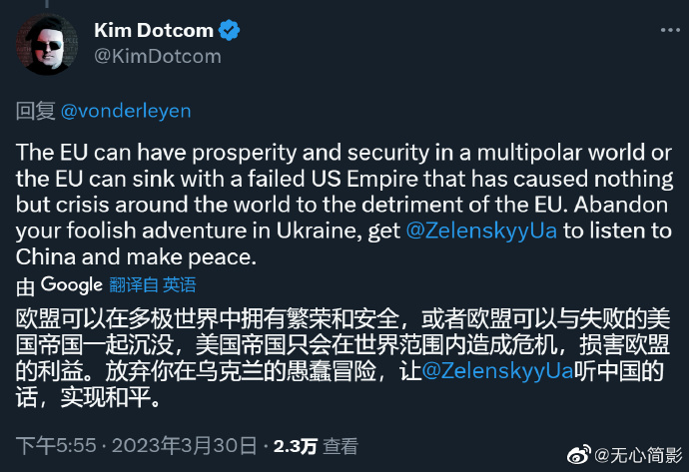
Task: Click the 查看 views label
Action: (341, 444)
